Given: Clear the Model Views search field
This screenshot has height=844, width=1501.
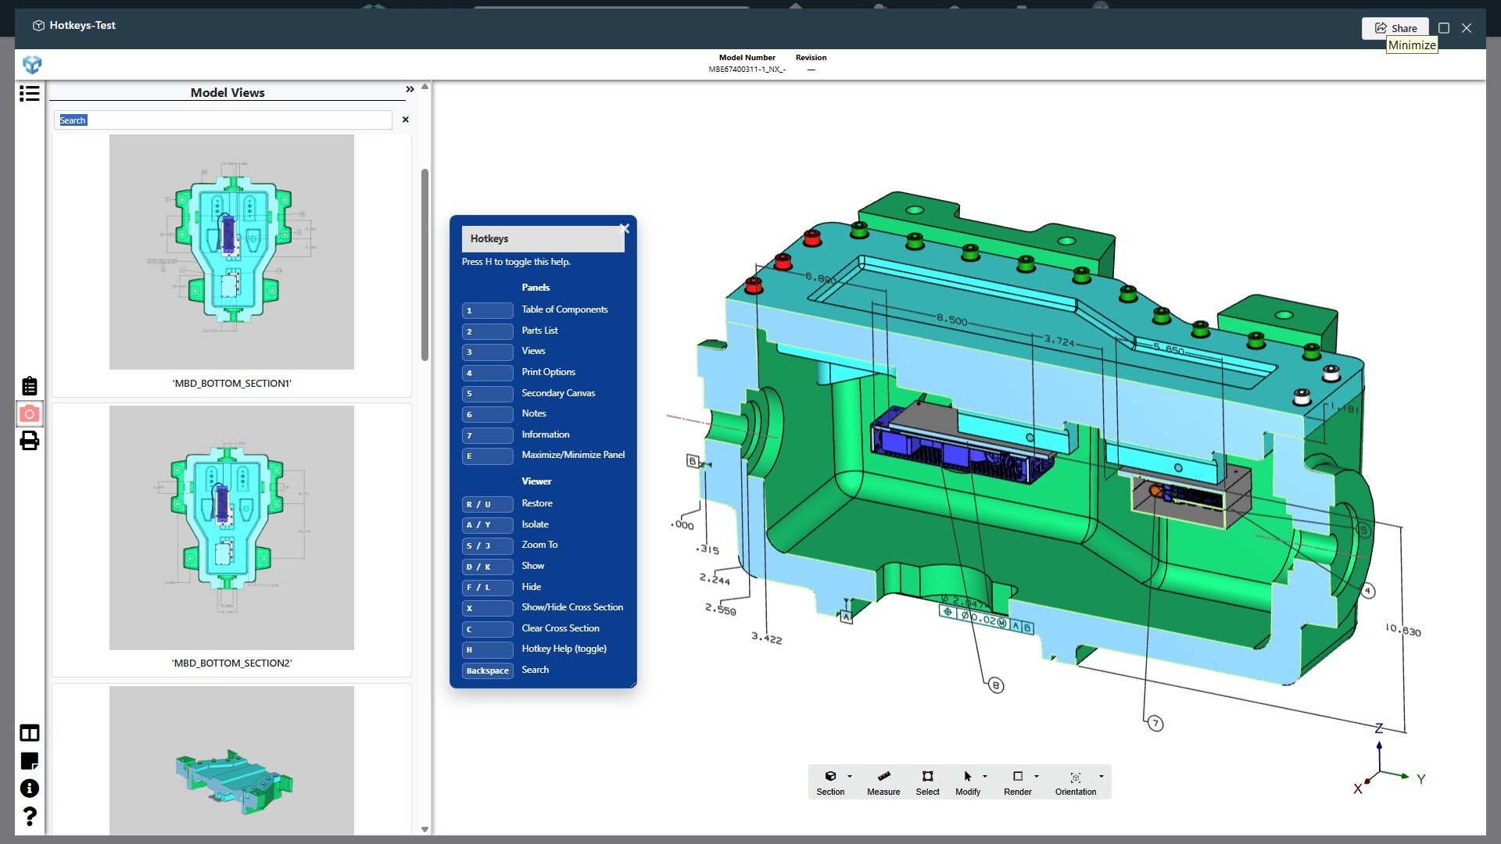Looking at the screenshot, I should (x=405, y=120).
